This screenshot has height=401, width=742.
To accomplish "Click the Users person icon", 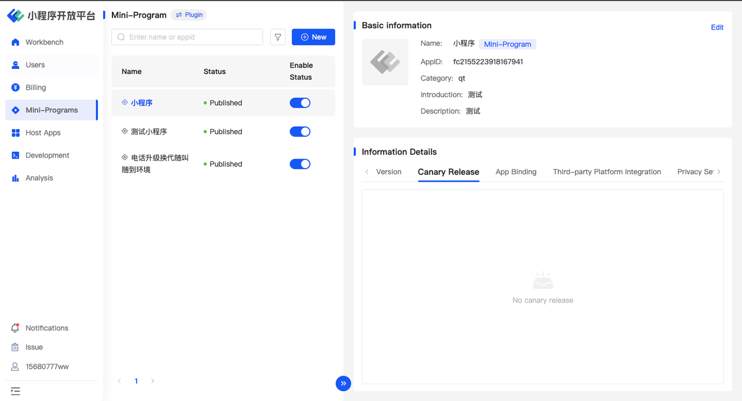I will (15, 65).
